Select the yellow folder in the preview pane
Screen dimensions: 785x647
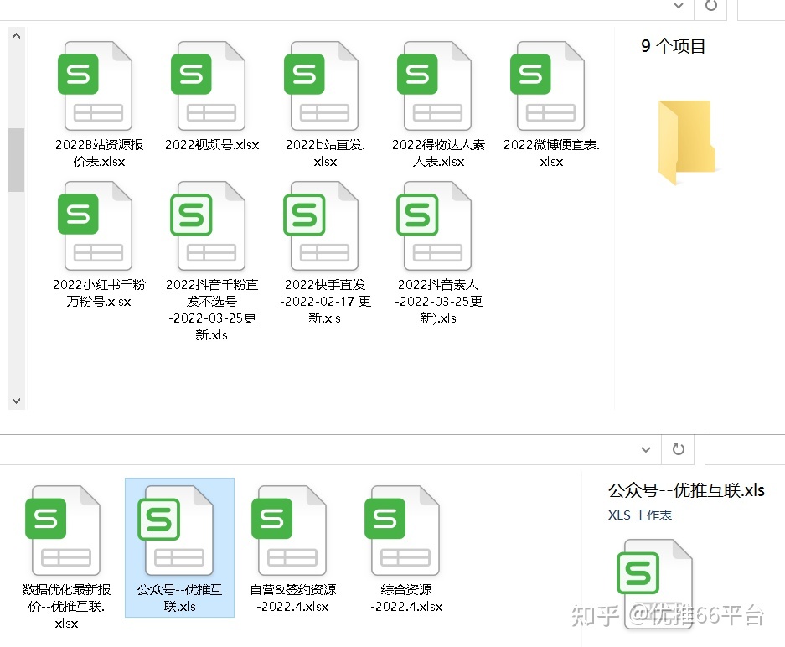pos(687,141)
